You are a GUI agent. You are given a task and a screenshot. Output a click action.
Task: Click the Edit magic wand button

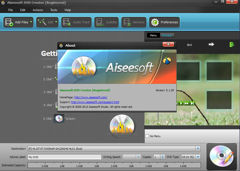pyautogui.click(x=45, y=22)
